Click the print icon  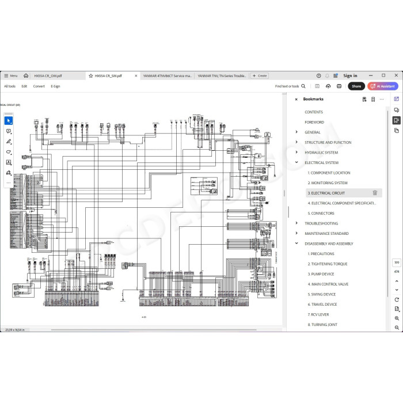pos(339,86)
